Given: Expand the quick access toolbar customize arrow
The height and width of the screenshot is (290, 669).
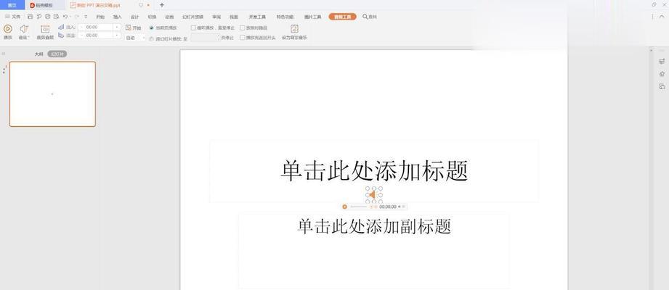Looking at the screenshot, I should pyautogui.click(x=86, y=17).
